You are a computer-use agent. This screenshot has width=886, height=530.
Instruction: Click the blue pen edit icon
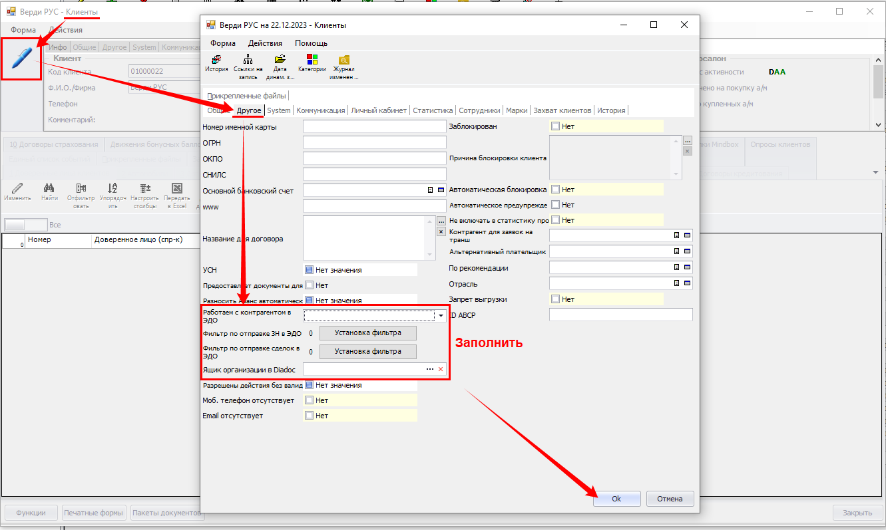click(21, 59)
